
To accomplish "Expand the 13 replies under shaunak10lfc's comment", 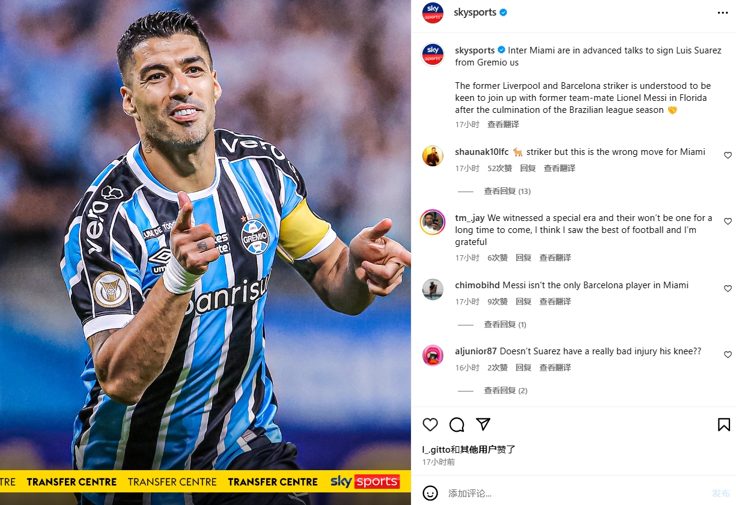I will pyautogui.click(x=507, y=191).
